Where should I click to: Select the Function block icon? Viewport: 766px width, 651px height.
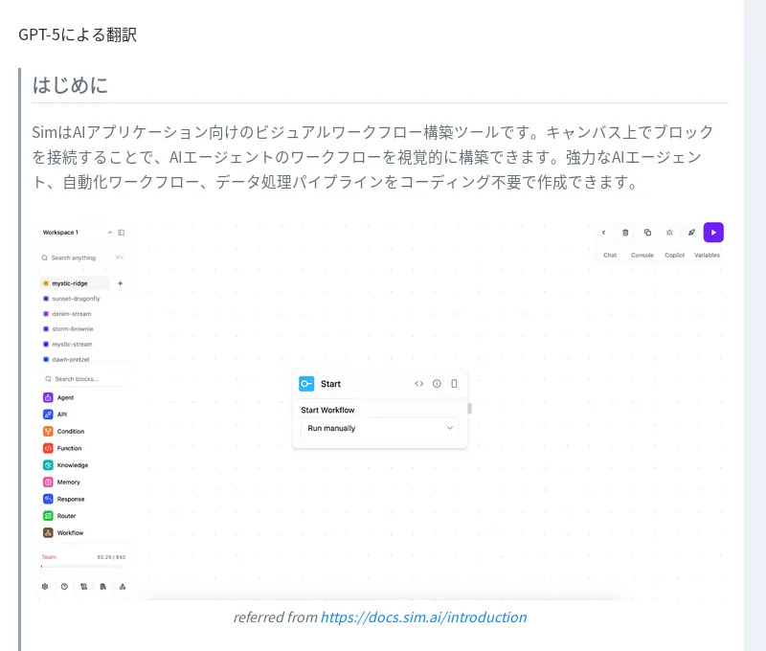(x=48, y=448)
